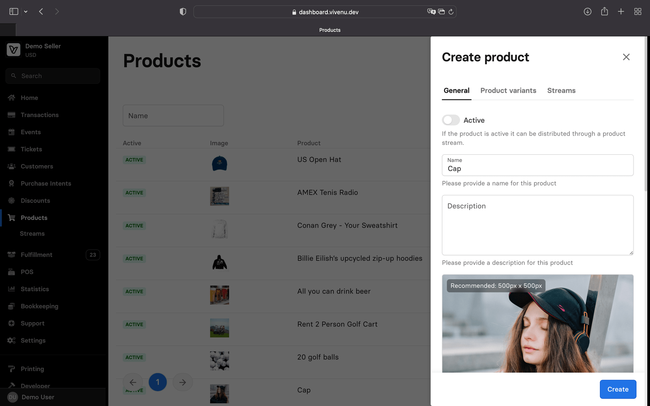The width and height of the screenshot is (650, 406).
Task: Go to Discounts
Action: click(x=35, y=201)
